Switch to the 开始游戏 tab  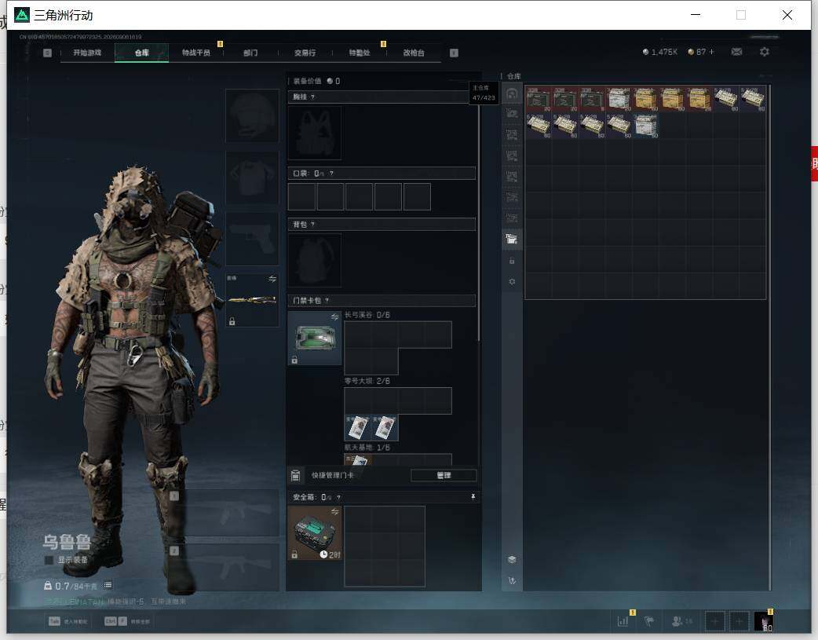coord(87,53)
